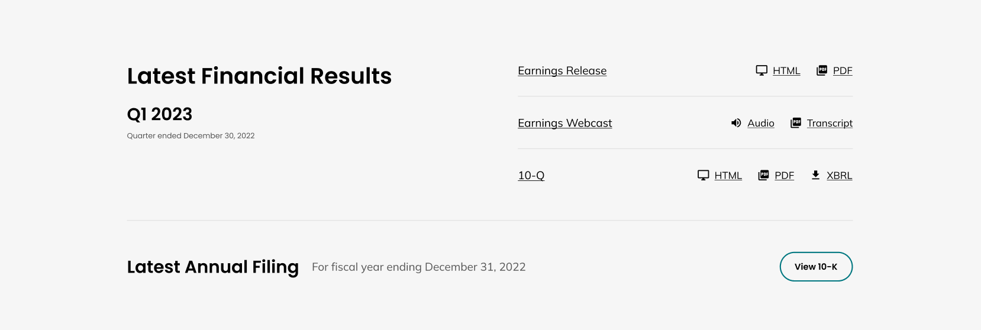This screenshot has height=330, width=981.
Task: Click the monitor icon in the 10-Q row
Action: (x=703, y=175)
